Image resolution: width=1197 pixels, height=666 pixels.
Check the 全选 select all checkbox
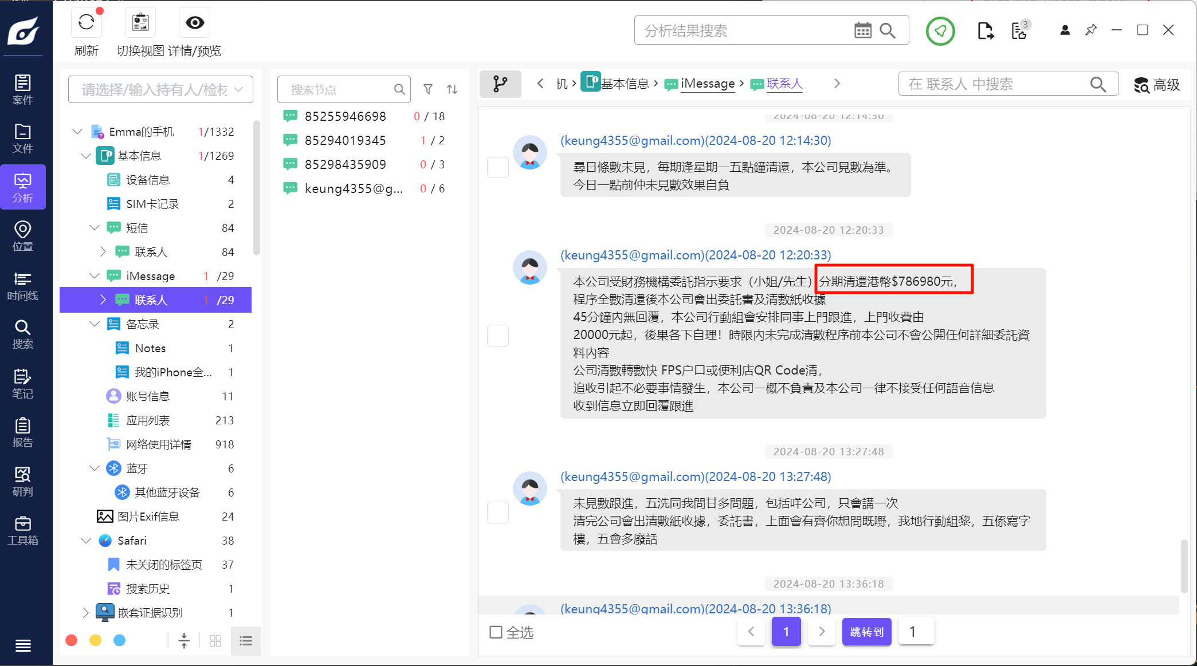pyautogui.click(x=496, y=632)
